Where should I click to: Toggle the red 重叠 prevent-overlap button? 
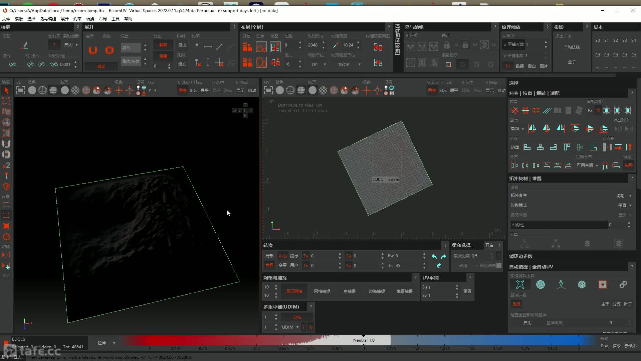click(x=163, y=56)
